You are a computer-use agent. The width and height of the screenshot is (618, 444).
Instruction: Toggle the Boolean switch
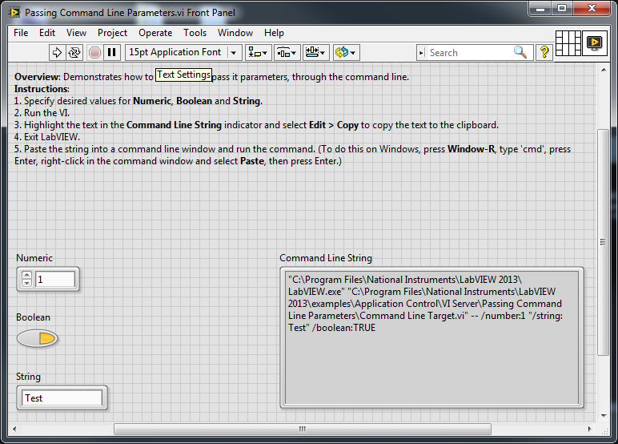pos(37,339)
